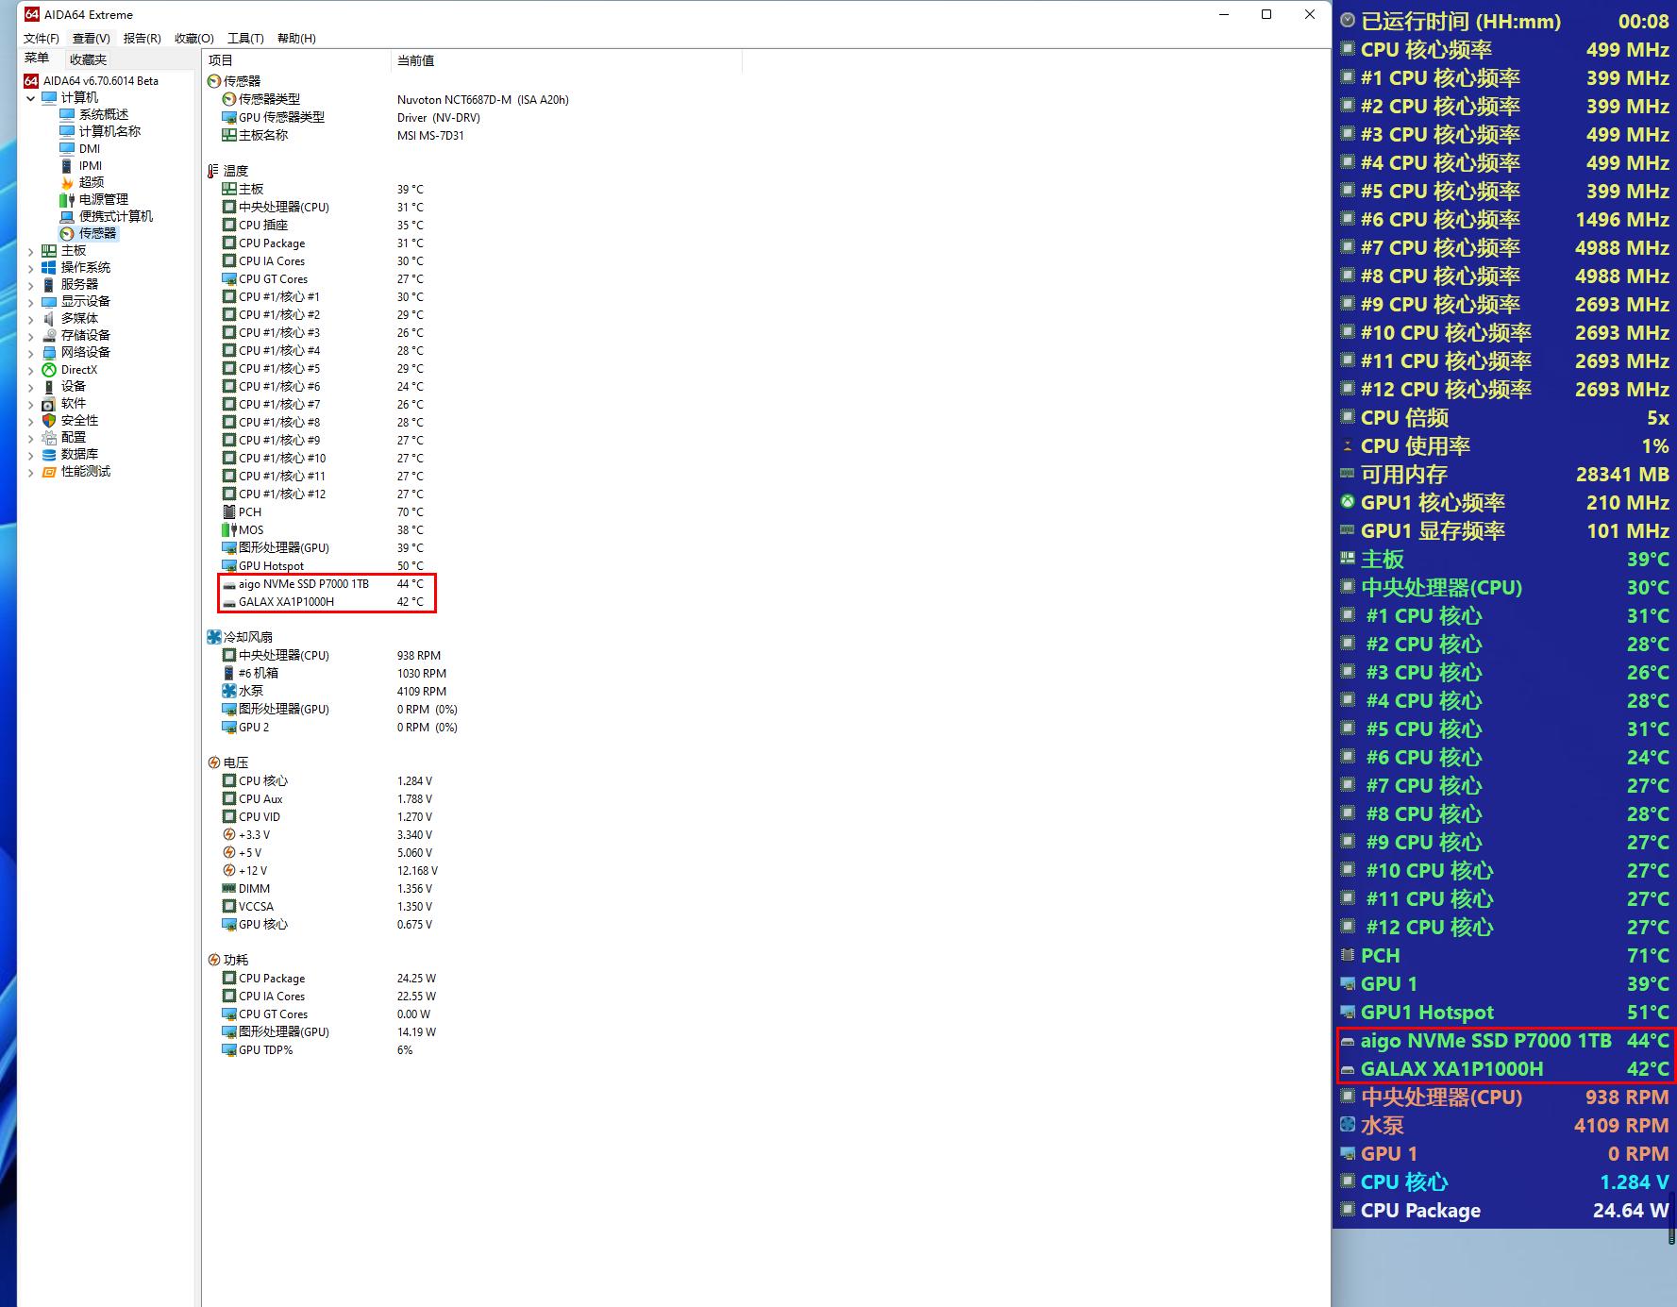Click the 电源管理 power management icon

click(x=67, y=199)
